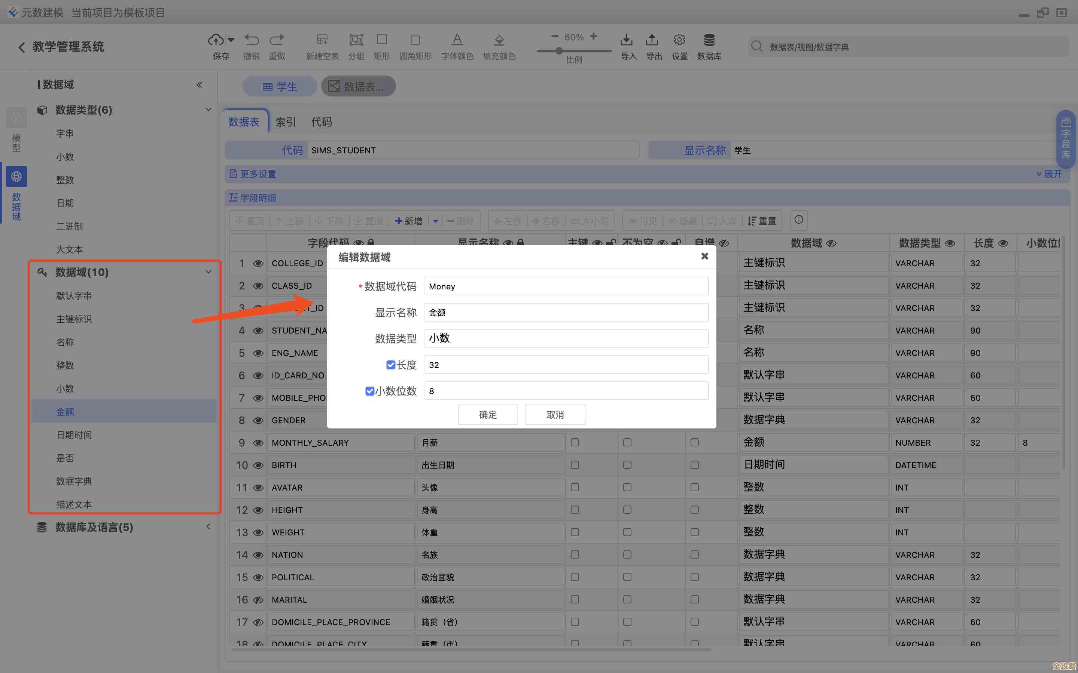Click the 比例 zoom slider handle

click(x=559, y=51)
